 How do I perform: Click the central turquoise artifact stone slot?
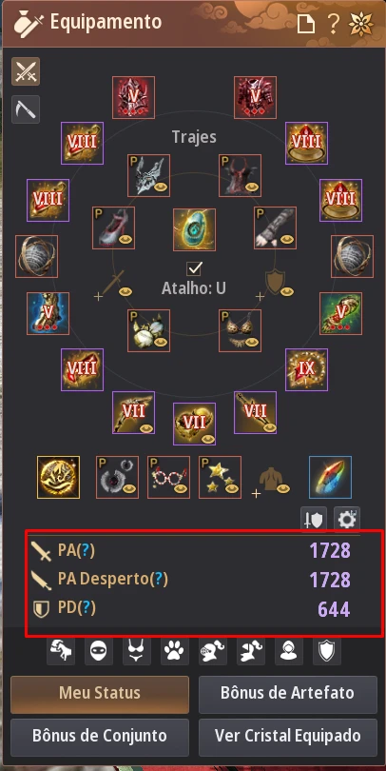(195, 229)
